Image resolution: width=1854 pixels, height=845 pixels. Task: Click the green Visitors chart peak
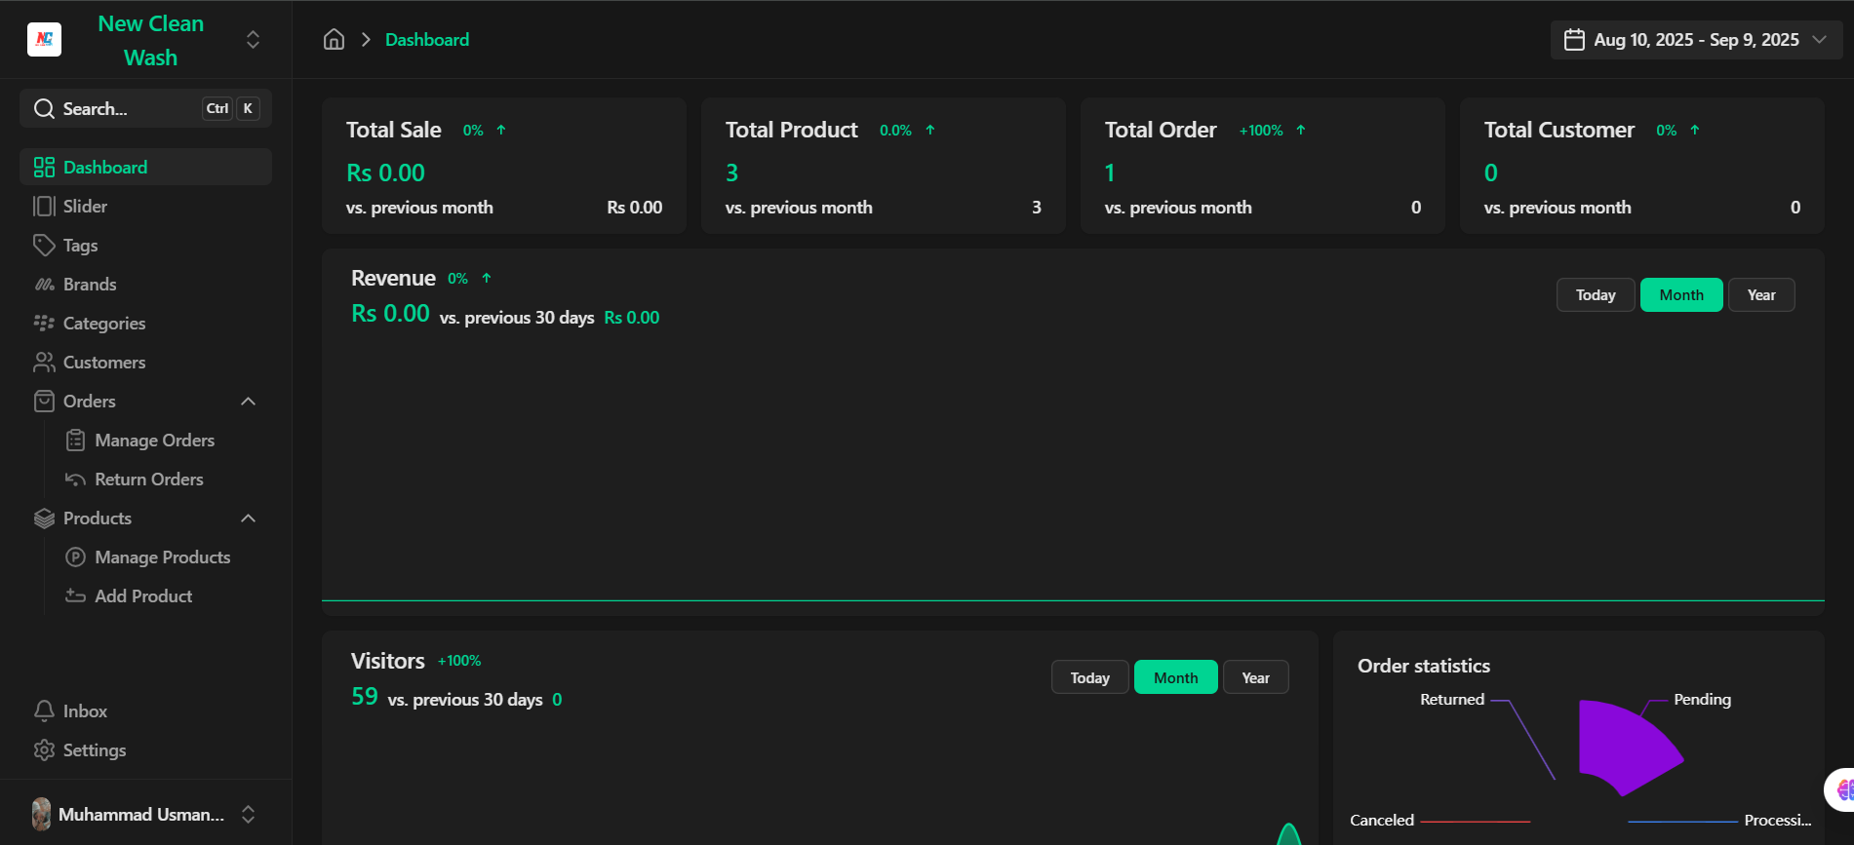click(1289, 834)
